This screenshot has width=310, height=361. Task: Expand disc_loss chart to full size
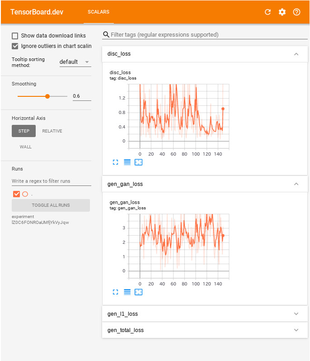tap(115, 162)
